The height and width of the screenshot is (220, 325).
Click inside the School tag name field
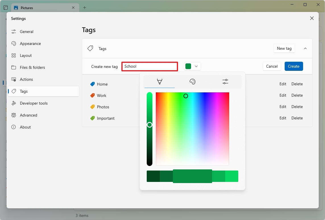(150, 66)
